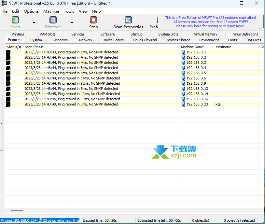Click the xzji hostname cell
Image resolution: width=265 pixels, height=224 pixels.
236,104
